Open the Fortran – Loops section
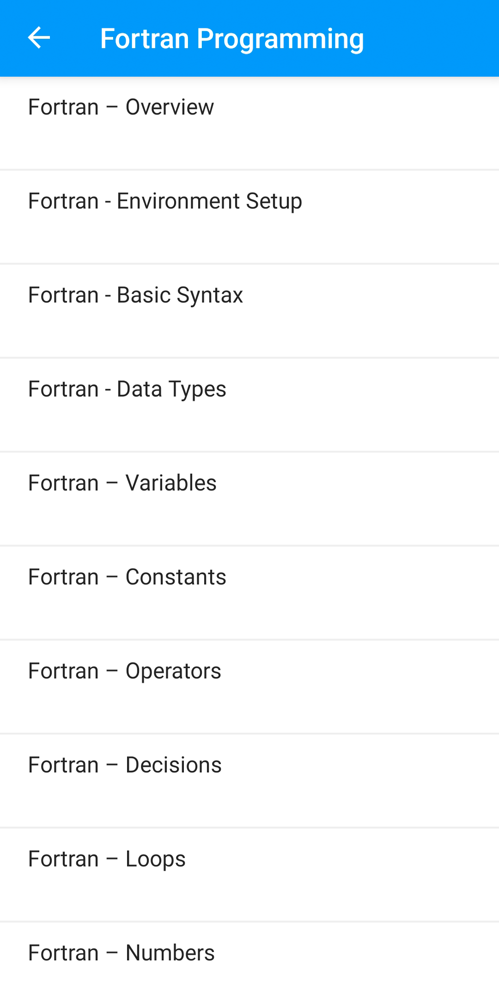Screen dimensions: 499x995 pos(107,859)
